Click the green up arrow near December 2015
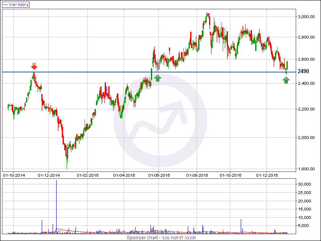 pos(286,80)
